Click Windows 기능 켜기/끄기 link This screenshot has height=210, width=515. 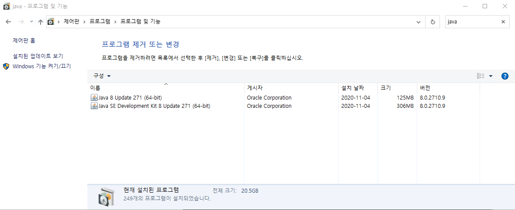42,66
